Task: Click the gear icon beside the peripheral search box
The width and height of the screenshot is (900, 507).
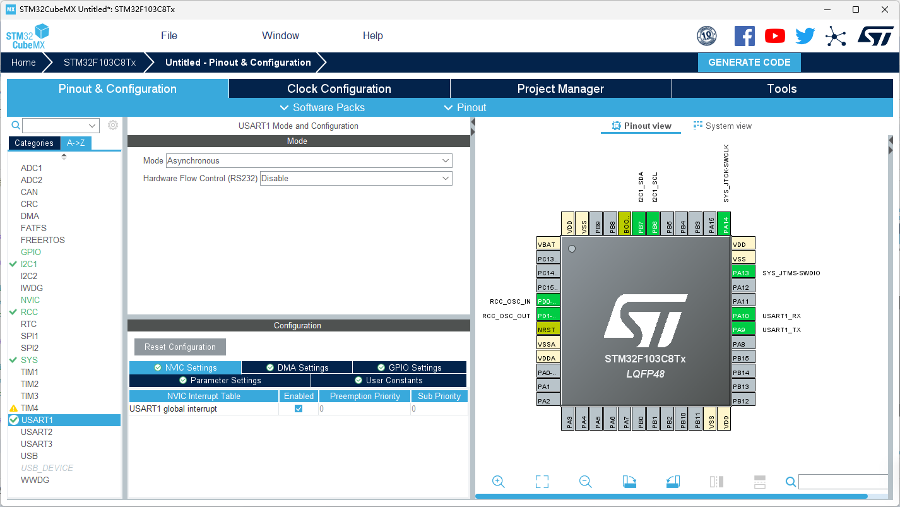Action: [x=112, y=125]
